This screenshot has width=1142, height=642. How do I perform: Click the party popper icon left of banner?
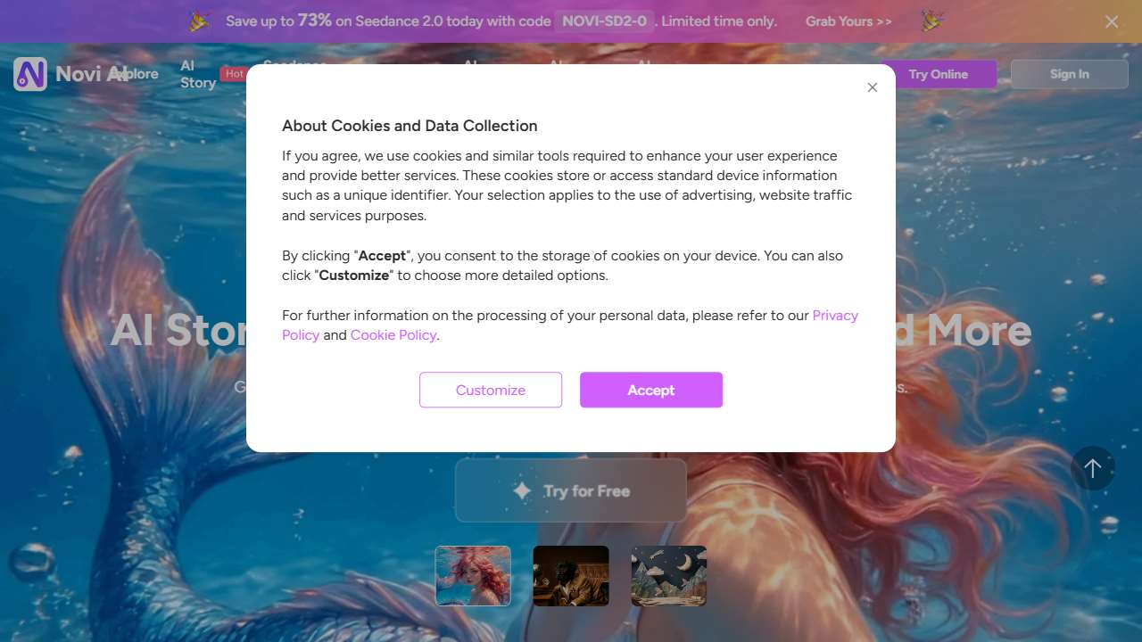[199, 21]
